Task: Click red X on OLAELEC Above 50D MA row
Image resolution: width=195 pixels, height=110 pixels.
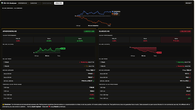Action: coord(190,77)
